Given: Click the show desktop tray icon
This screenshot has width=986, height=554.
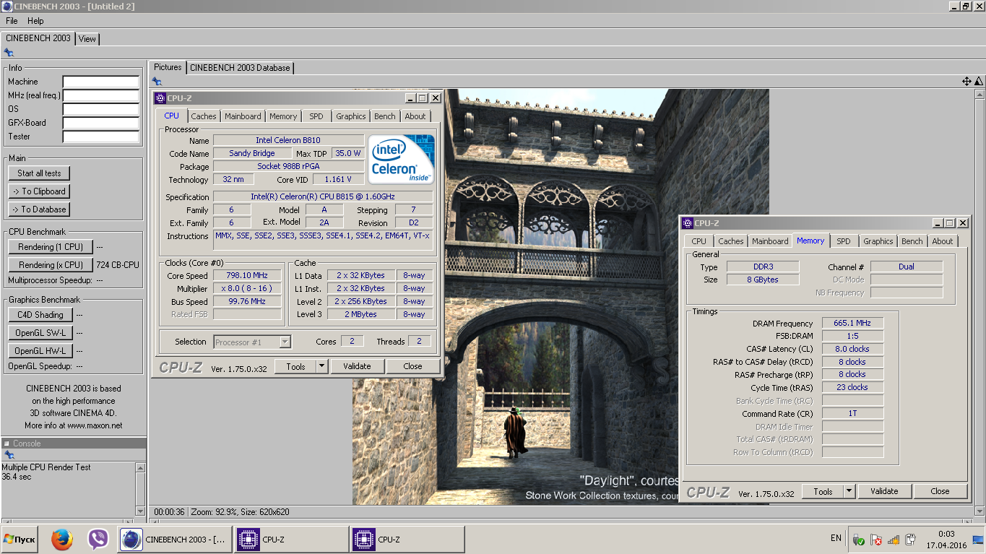Looking at the screenshot, I should (978, 540).
